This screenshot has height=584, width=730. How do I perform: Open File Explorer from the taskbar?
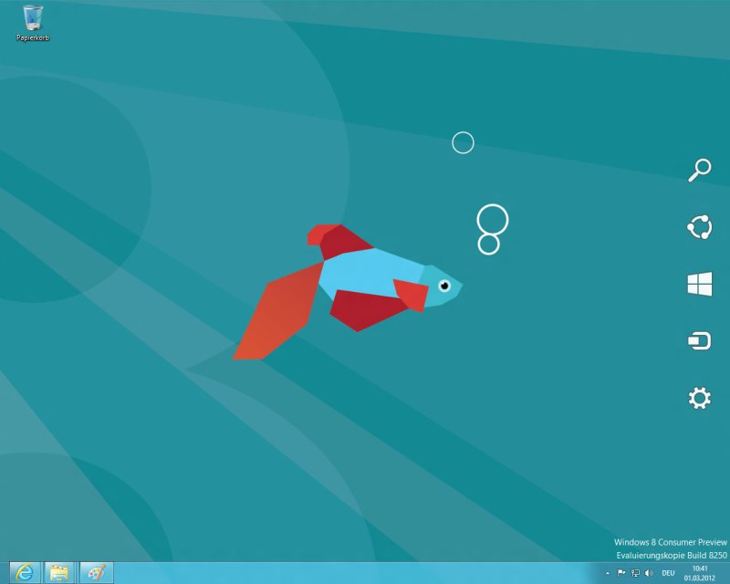(59, 572)
